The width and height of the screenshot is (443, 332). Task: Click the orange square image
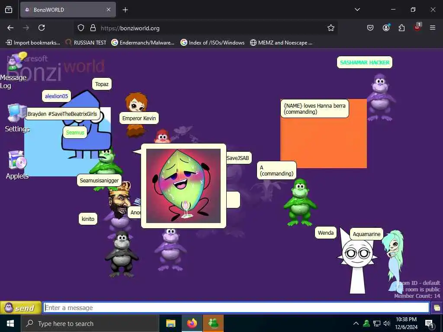tap(324, 141)
